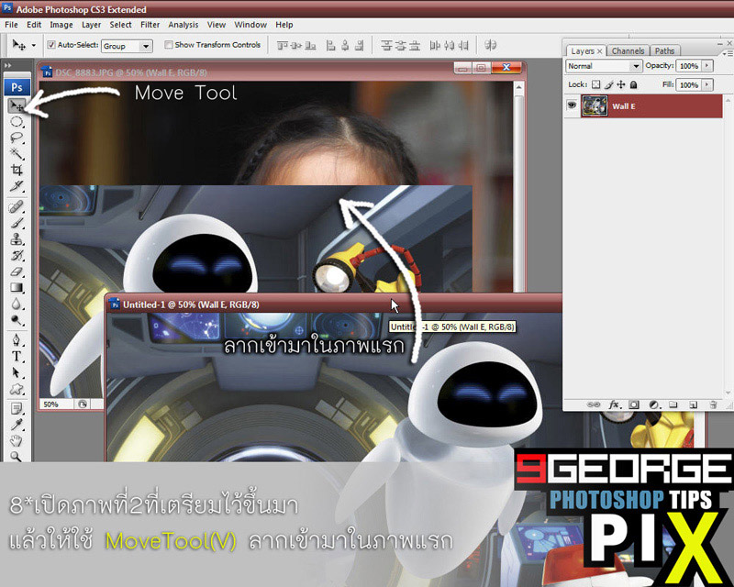
Task: Add a layer mask
Action: 634,404
